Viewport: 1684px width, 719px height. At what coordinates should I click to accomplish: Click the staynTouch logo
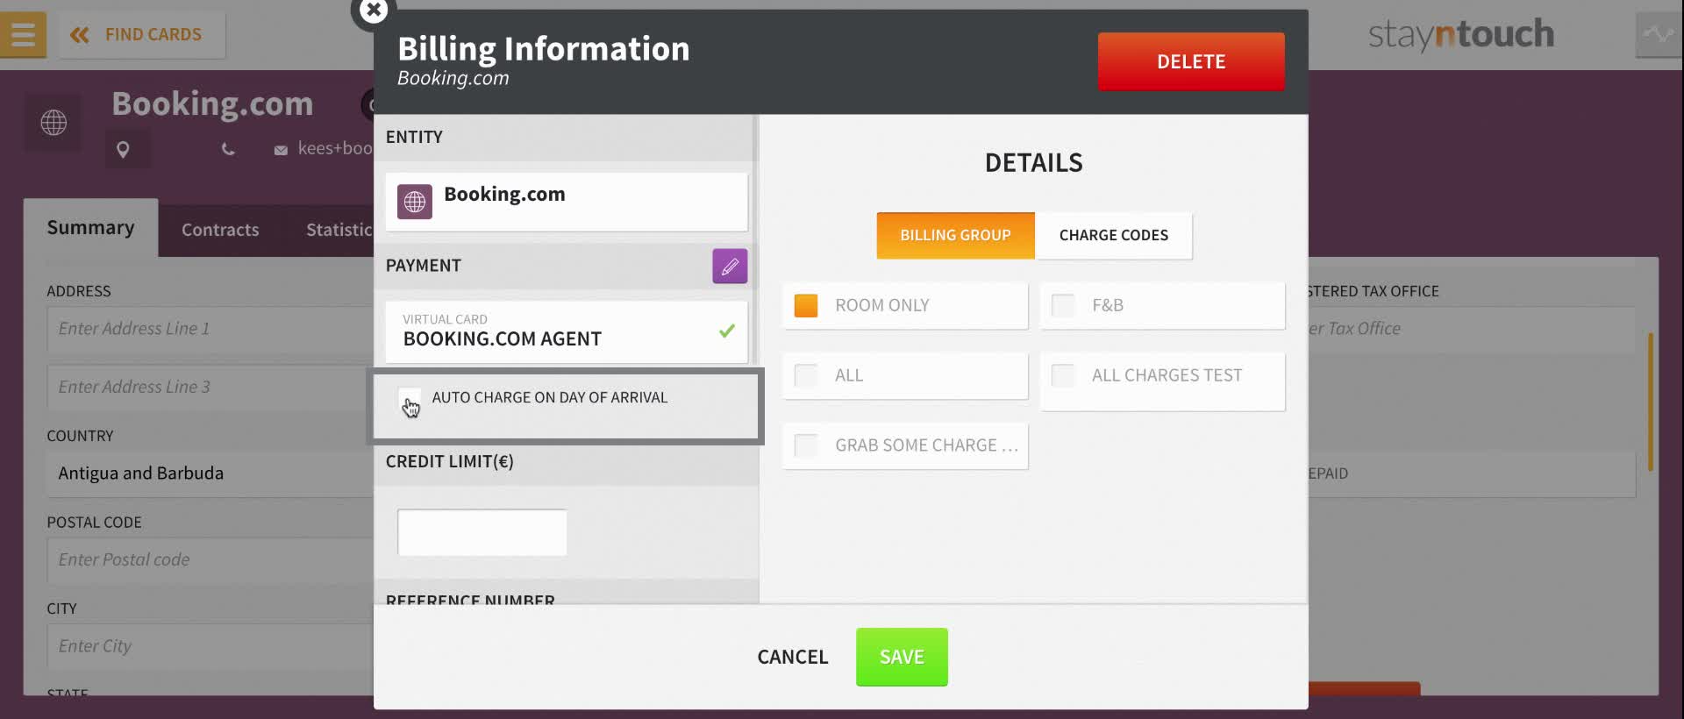point(1461,35)
